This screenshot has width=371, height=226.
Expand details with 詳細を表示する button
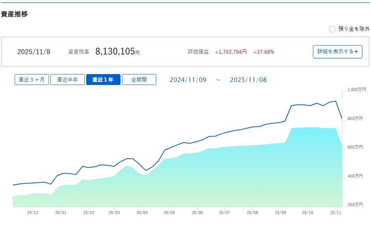coord(337,52)
